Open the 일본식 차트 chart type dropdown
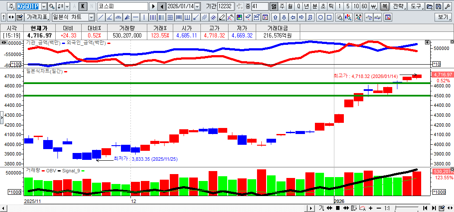 coord(91,17)
